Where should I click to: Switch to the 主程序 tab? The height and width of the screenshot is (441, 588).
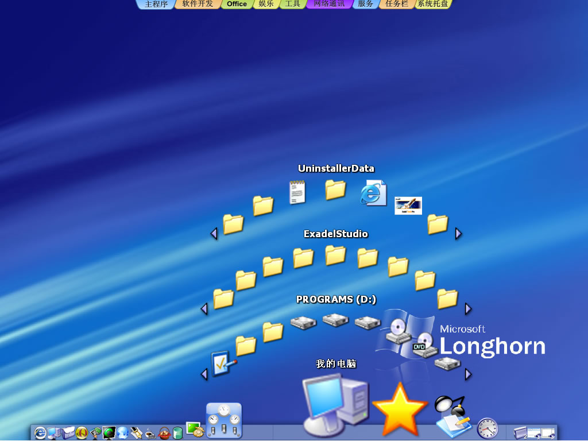pos(156,4)
